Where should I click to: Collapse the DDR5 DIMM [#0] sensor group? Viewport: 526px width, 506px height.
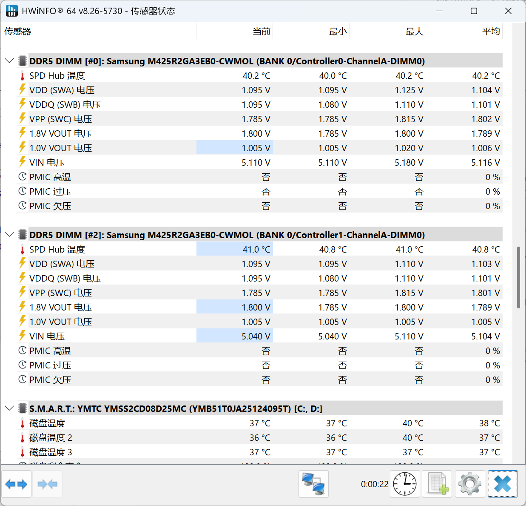coord(9,61)
